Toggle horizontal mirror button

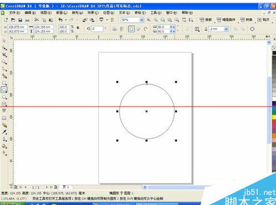point(115,29)
